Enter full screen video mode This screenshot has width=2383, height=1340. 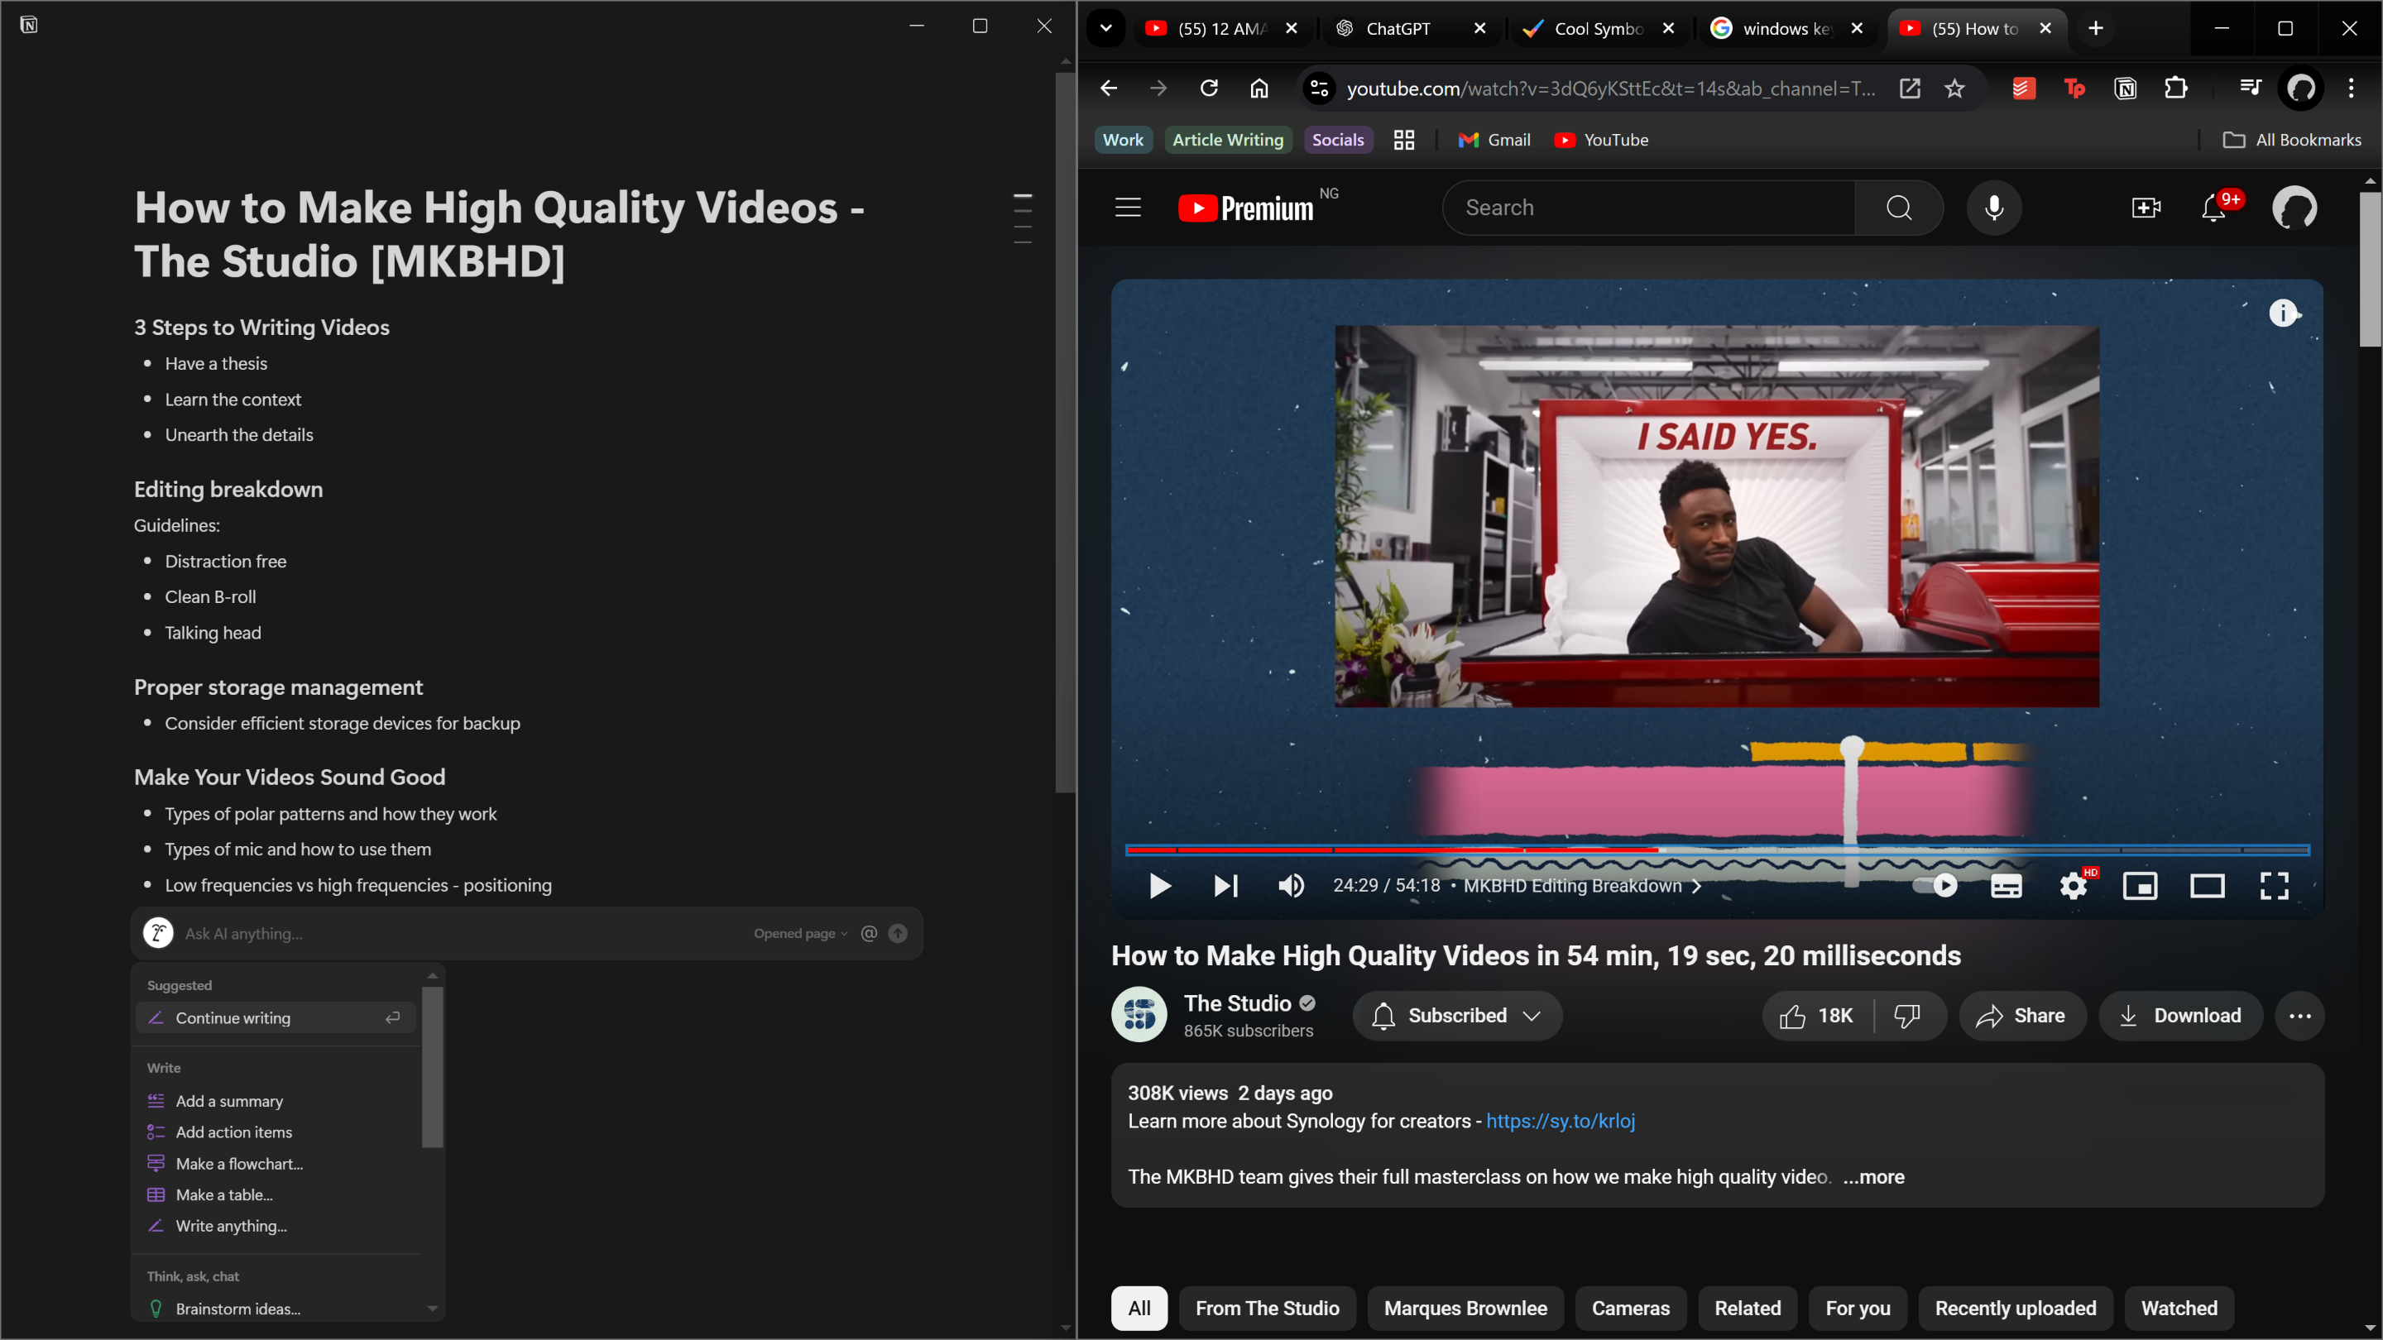point(2274,886)
